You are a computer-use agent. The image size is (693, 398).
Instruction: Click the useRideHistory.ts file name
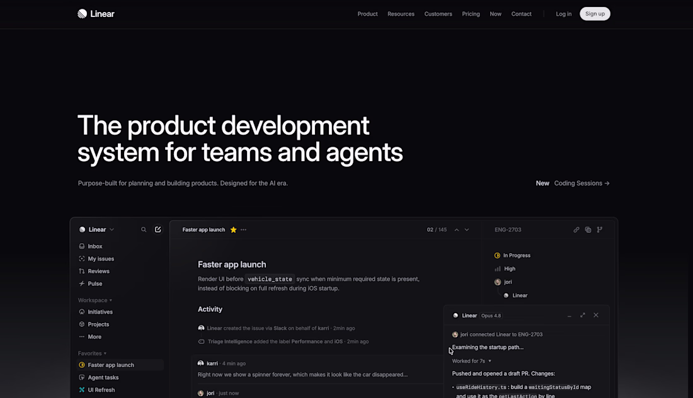481,387
